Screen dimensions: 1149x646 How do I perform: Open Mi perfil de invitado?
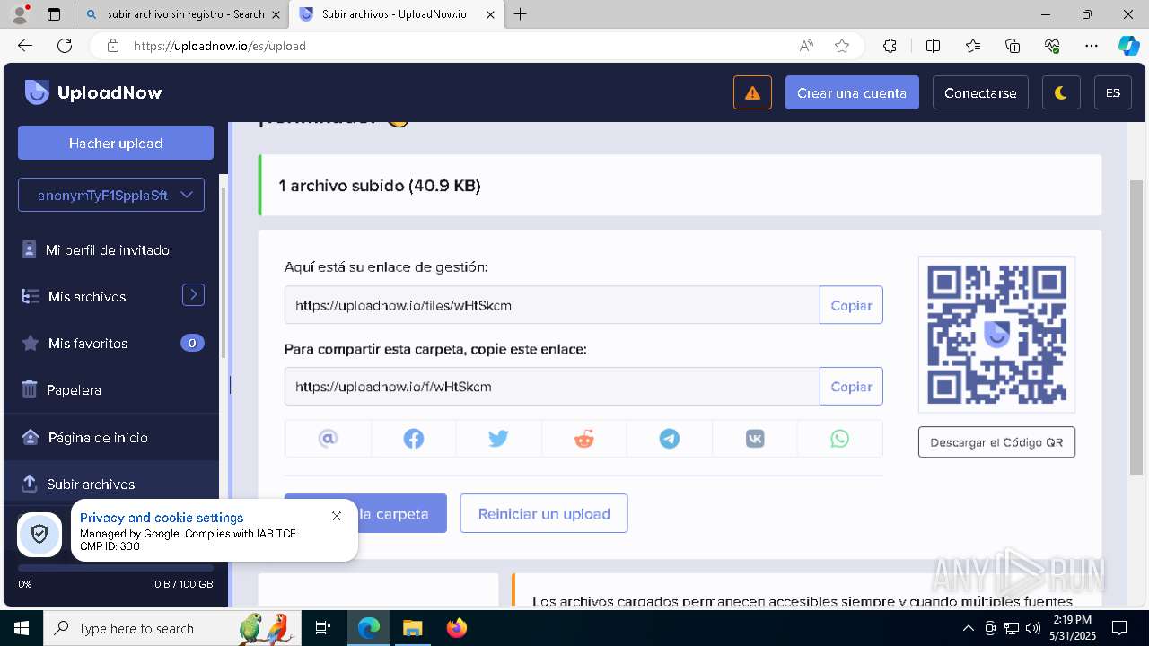(108, 249)
